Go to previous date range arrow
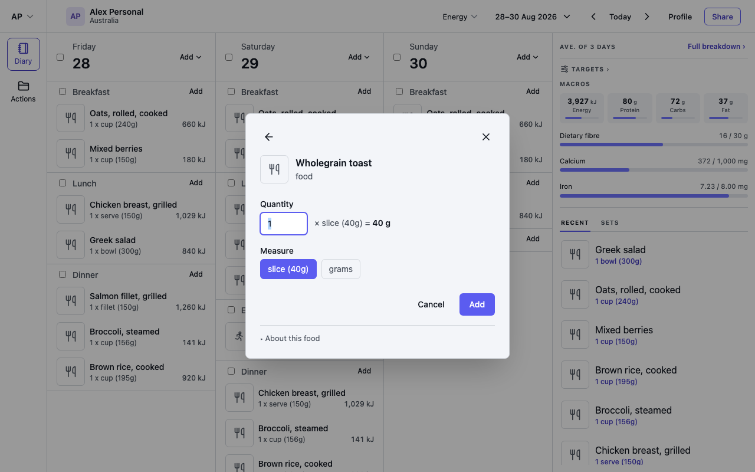Image resolution: width=755 pixels, height=472 pixels. 593,17
